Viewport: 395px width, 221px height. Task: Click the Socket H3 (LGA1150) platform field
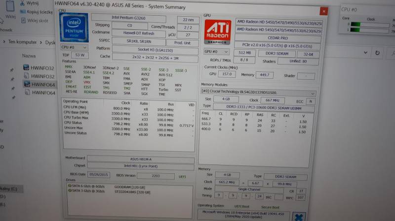pyautogui.click(x=155, y=50)
